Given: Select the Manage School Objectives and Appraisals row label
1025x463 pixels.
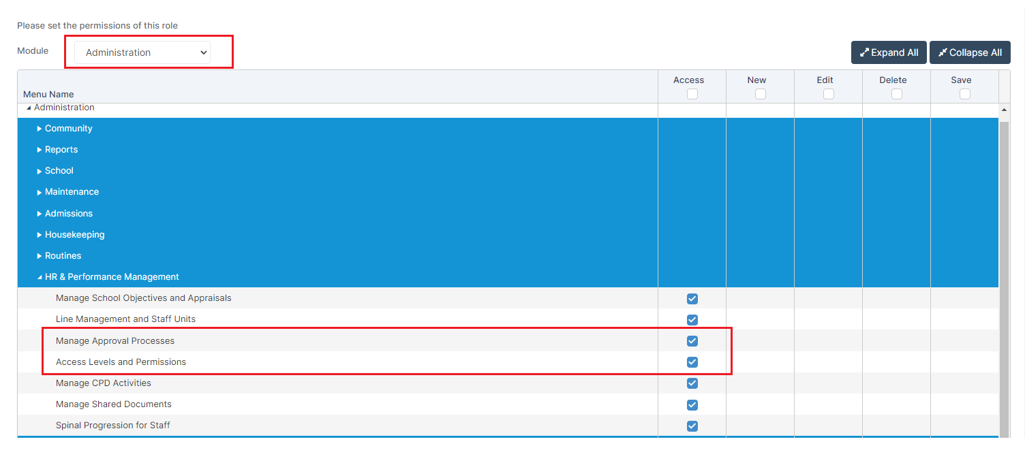Looking at the screenshot, I should tap(144, 298).
